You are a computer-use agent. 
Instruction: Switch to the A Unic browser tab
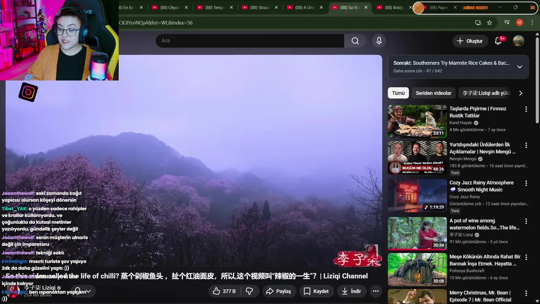305,8
